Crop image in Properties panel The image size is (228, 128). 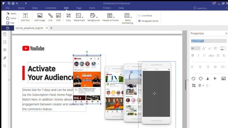194,85
